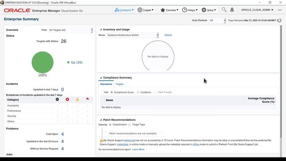
Task: Click the search magnifier icon
Action: pyautogui.click(x=224, y=10)
